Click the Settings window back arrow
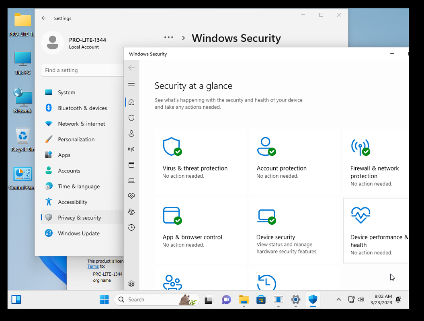 point(44,18)
